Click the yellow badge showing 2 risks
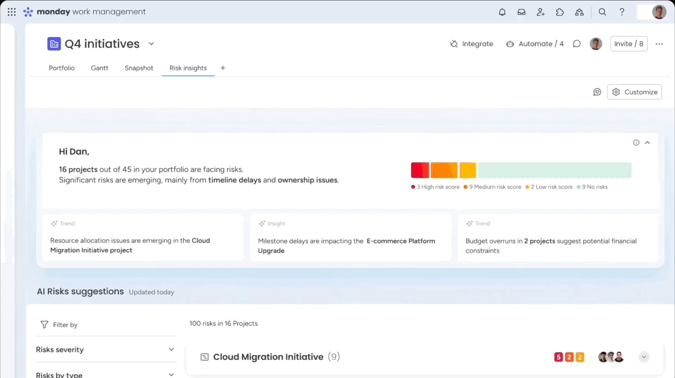The width and height of the screenshot is (675, 378). click(x=580, y=357)
